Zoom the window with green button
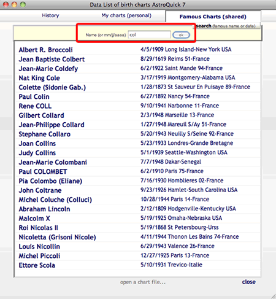Viewport: 276px width, 299px height. pyautogui.click(x=23, y=4)
